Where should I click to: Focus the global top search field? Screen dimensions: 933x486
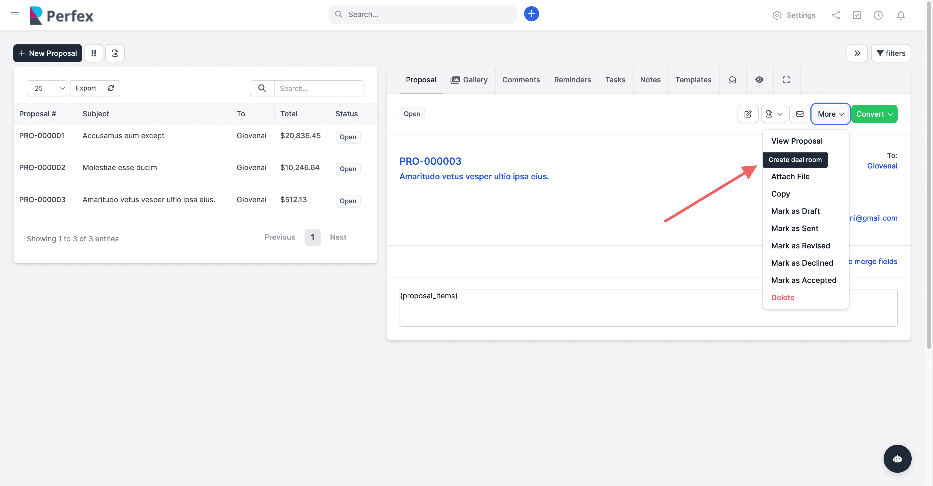423,15
